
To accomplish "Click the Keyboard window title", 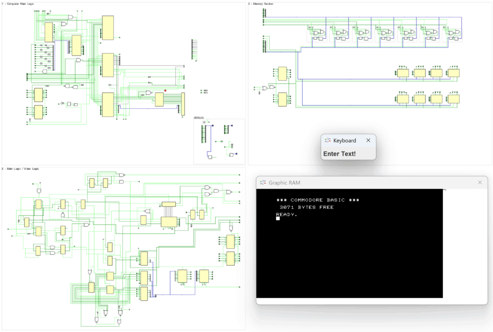I will pos(345,140).
